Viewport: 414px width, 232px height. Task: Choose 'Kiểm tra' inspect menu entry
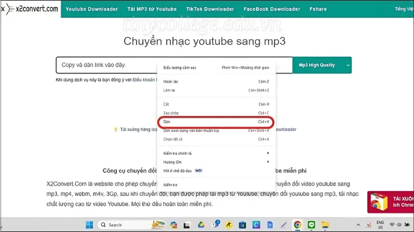point(216,185)
